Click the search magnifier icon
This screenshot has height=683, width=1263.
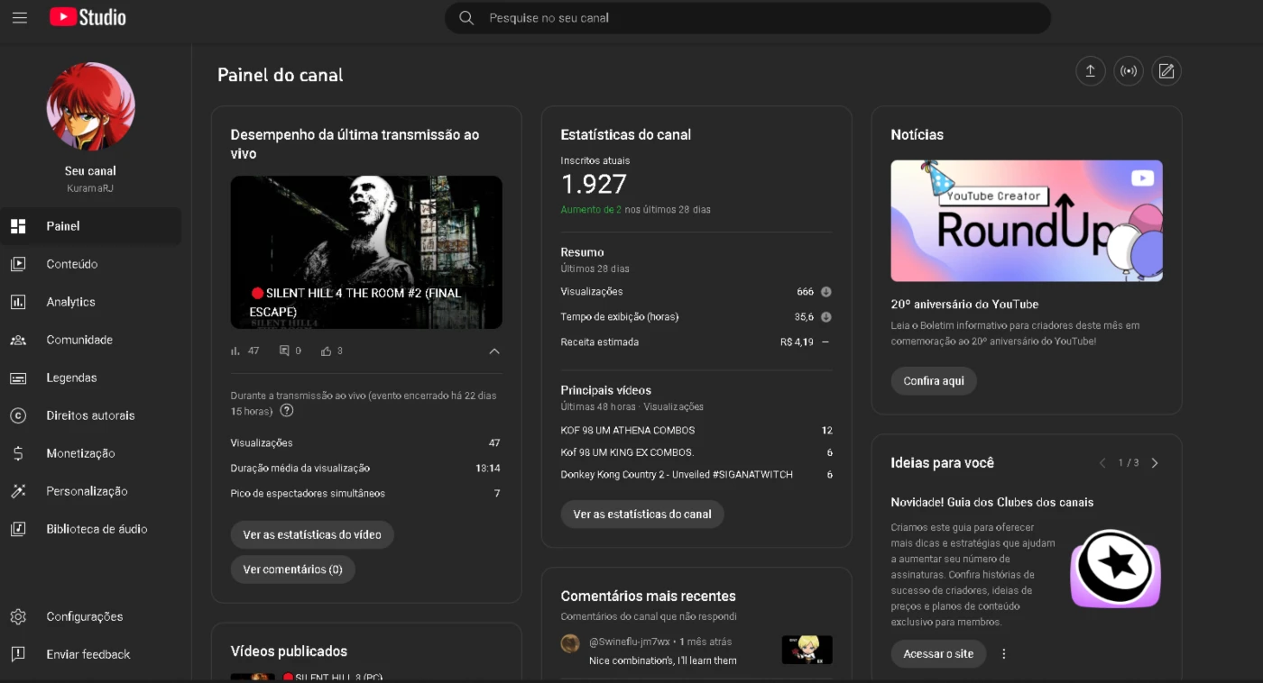pyautogui.click(x=466, y=18)
